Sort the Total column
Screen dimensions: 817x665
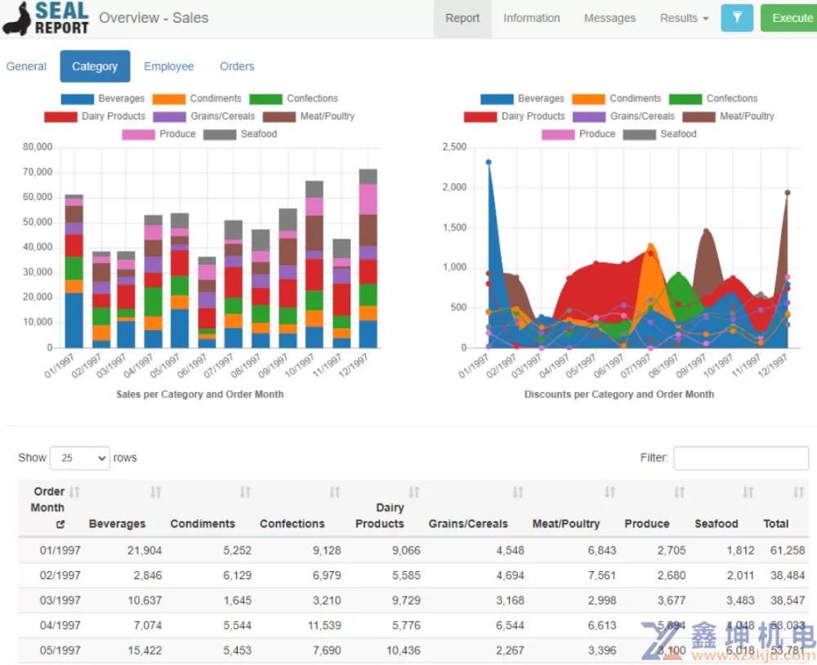(798, 492)
